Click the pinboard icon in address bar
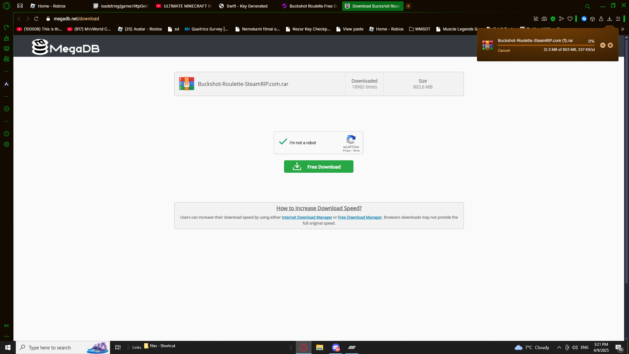 pos(536,19)
